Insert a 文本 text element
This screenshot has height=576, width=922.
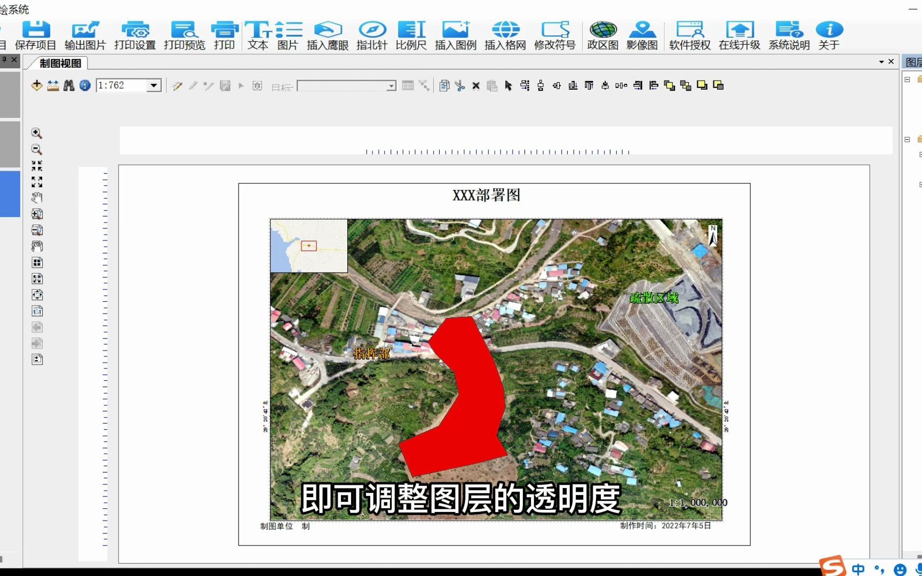[x=258, y=35]
